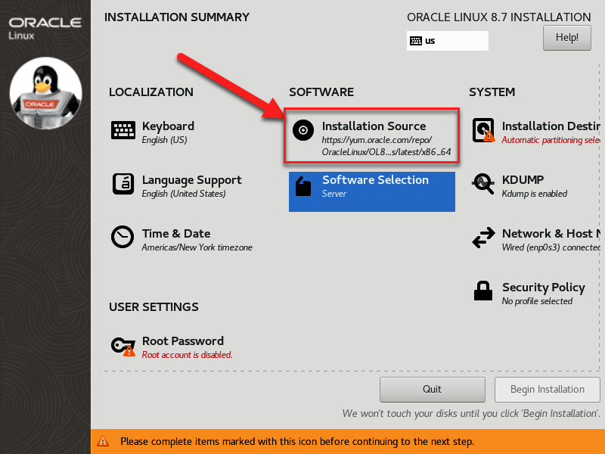Select the Installation Source disc icon

[x=303, y=130]
